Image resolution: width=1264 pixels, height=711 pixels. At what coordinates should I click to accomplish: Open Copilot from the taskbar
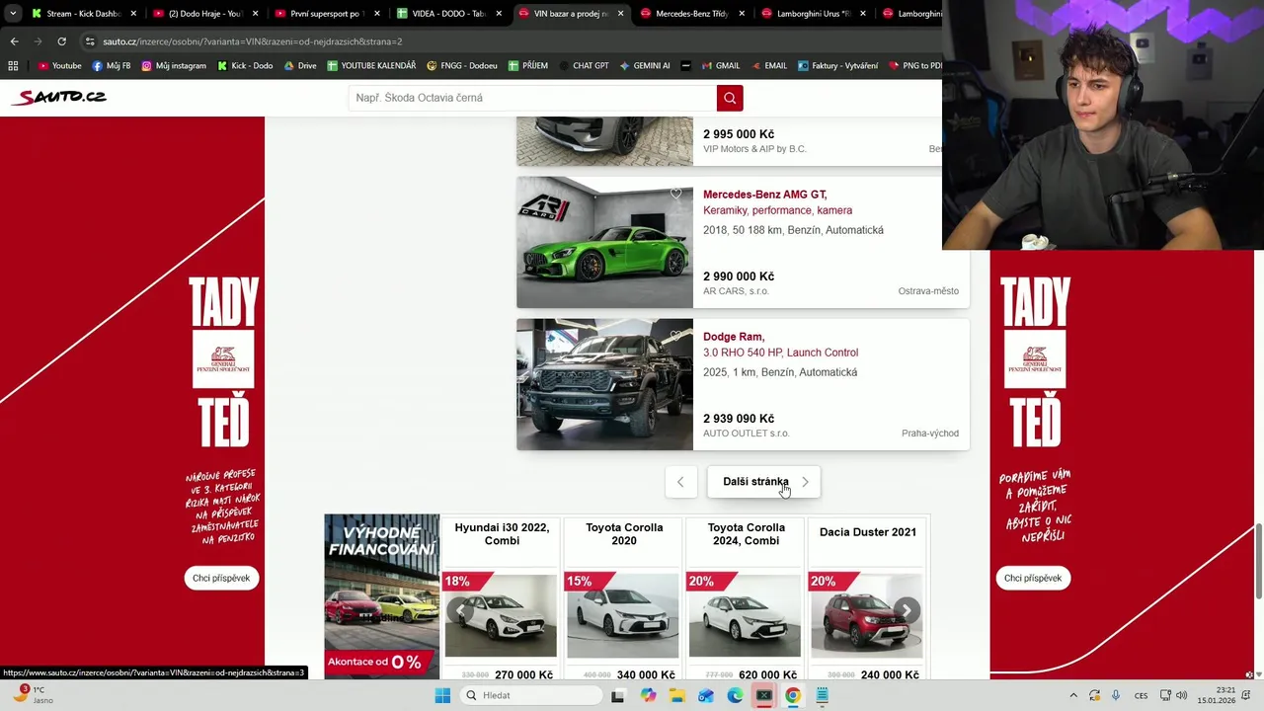tap(648, 695)
